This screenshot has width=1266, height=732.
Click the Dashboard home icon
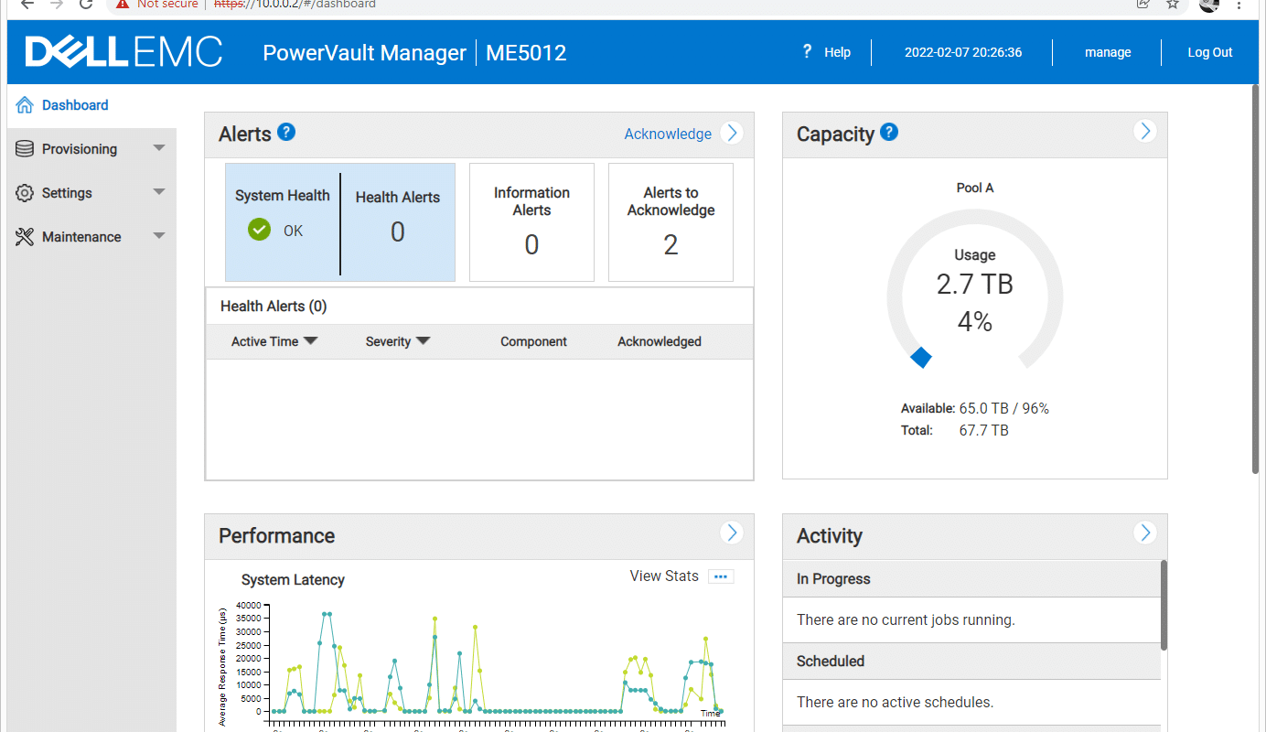tap(25, 105)
